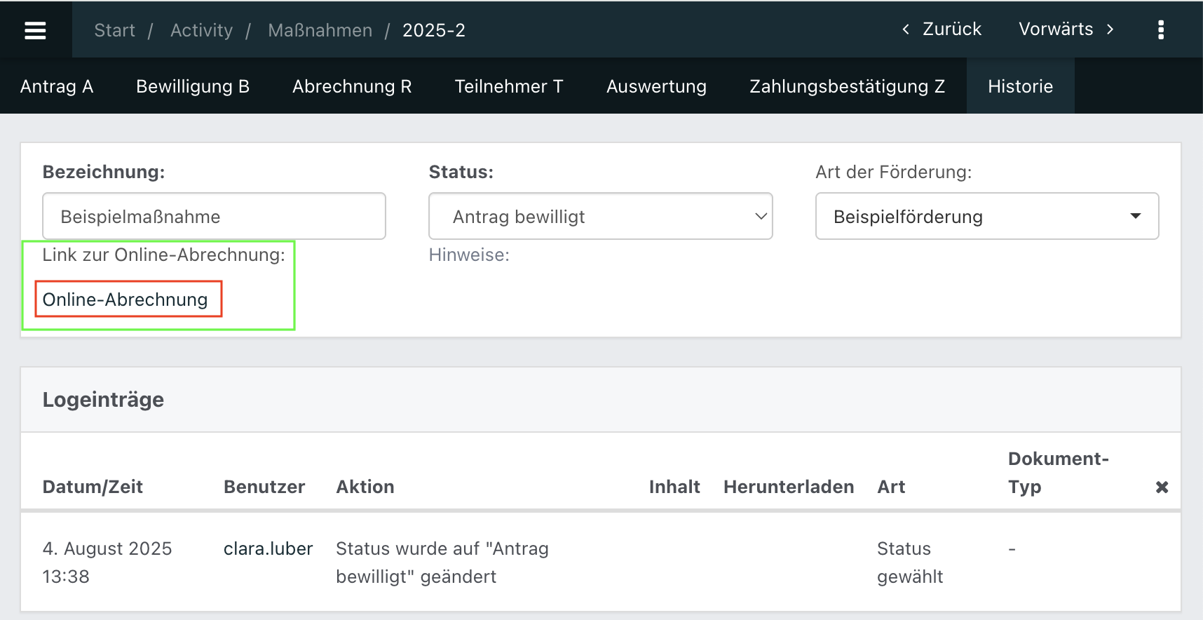Image resolution: width=1203 pixels, height=620 pixels.
Task: Go to Start breadcrumb
Action: coord(115,30)
